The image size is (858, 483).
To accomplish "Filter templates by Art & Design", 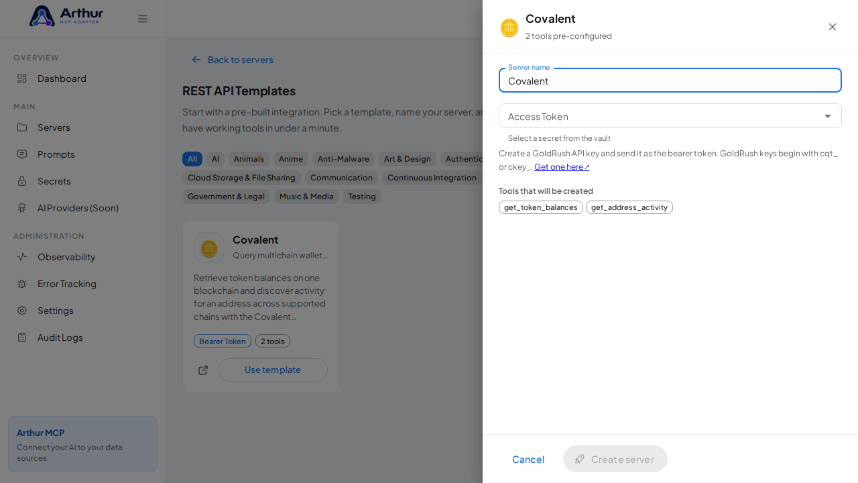I will [408, 159].
